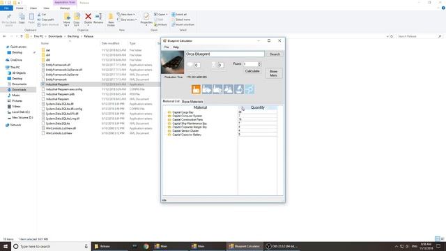
Task: Select the EntityFramework.dll file
Action: coord(58,65)
